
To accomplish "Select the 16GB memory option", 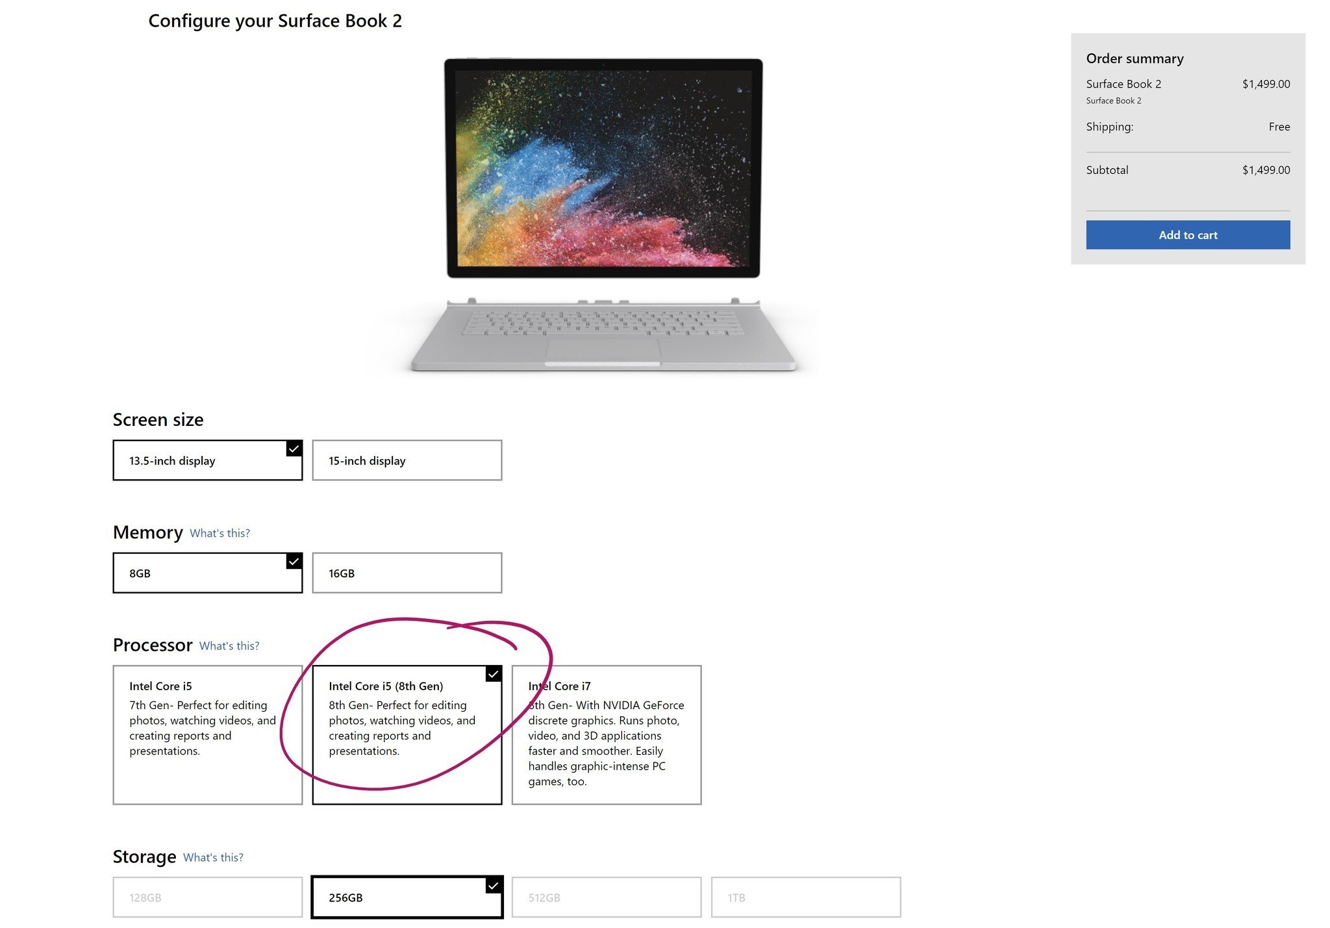I will click(407, 573).
